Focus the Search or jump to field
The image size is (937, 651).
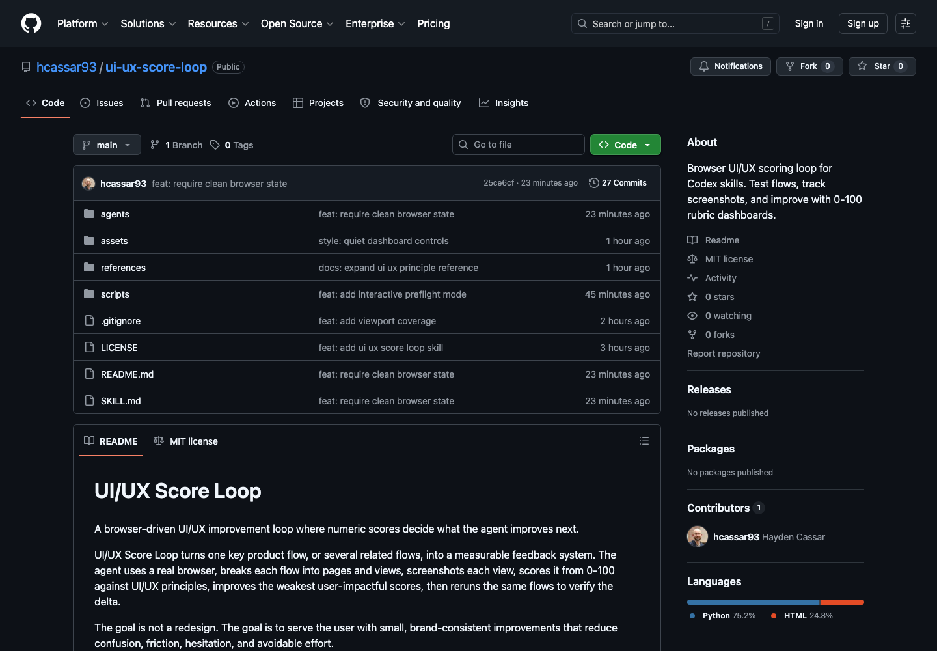click(675, 23)
